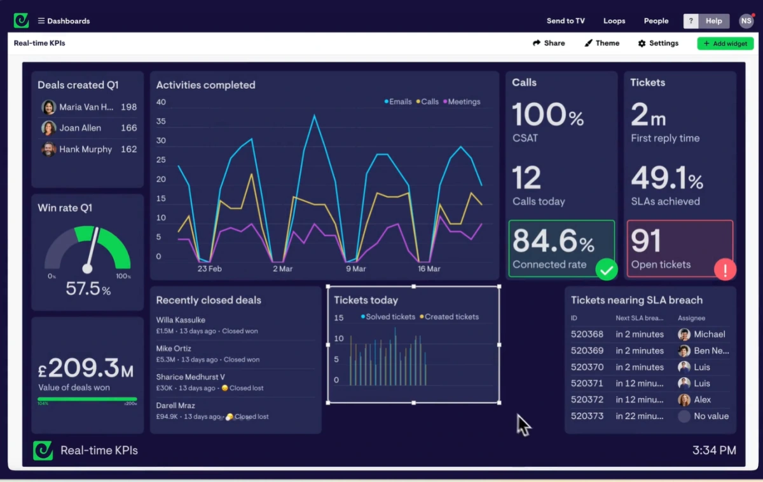Click the red exclamation alert icon

click(725, 270)
